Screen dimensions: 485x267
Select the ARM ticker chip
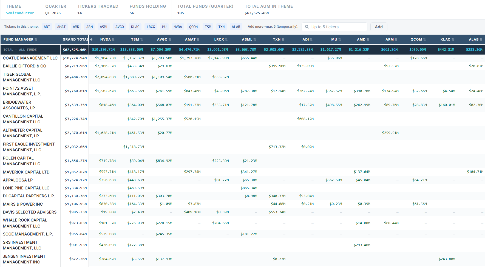click(90, 27)
